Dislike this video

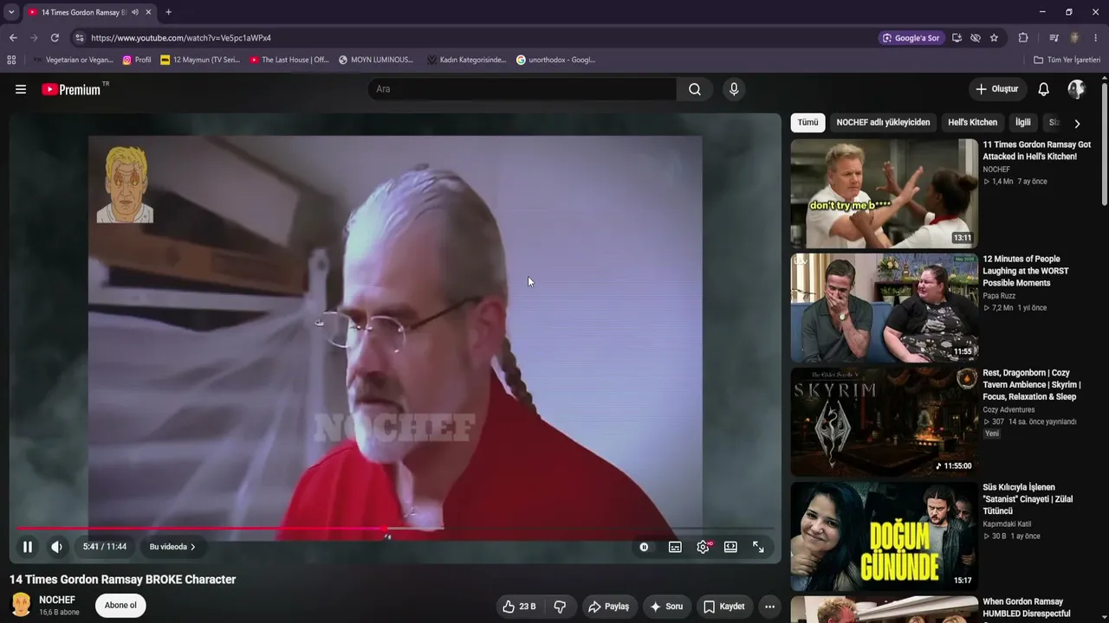[x=560, y=607]
